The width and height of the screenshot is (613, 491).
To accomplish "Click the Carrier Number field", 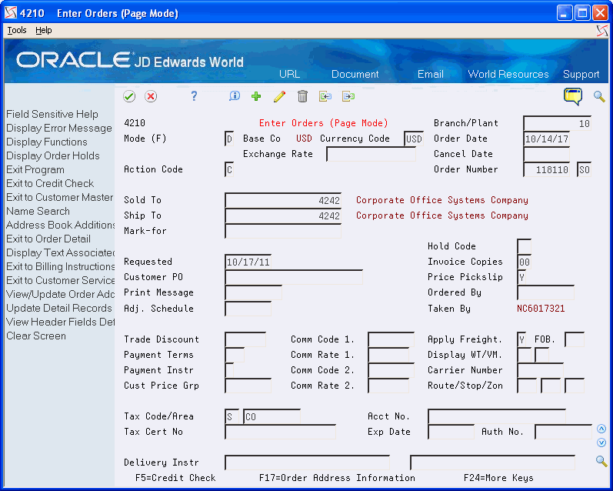I will click(540, 370).
